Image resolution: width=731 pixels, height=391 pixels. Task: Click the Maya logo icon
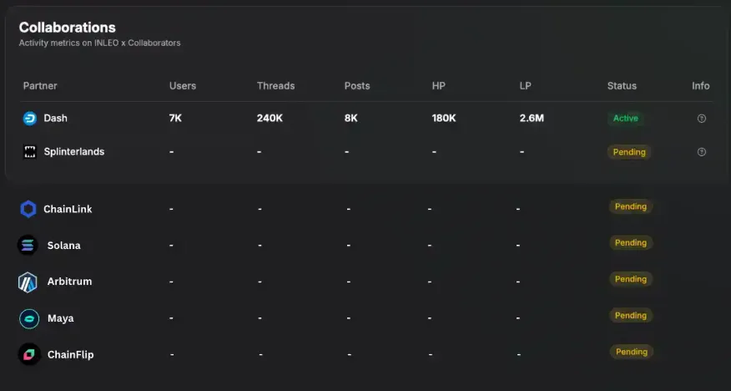[29, 318]
